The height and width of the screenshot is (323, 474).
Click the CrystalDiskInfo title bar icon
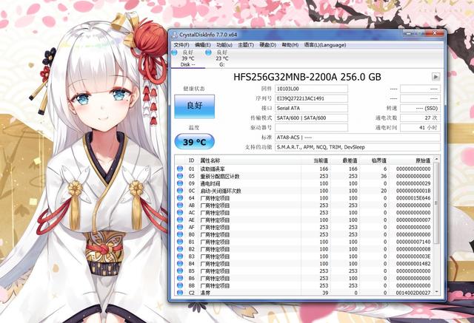(175, 35)
